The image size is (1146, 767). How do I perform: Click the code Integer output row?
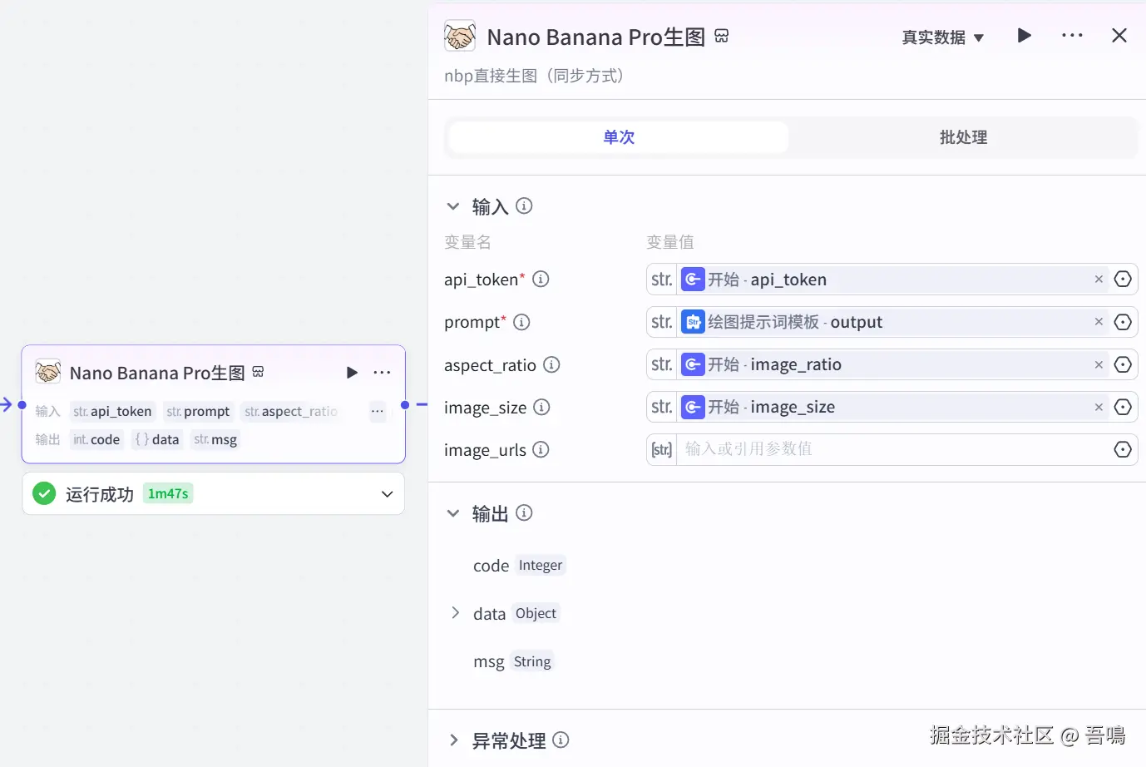tap(519, 566)
